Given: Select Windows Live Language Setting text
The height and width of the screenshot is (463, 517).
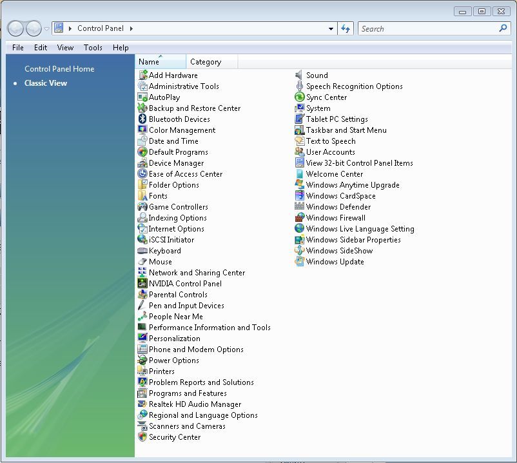Looking at the screenshot, I should [360, 229].
